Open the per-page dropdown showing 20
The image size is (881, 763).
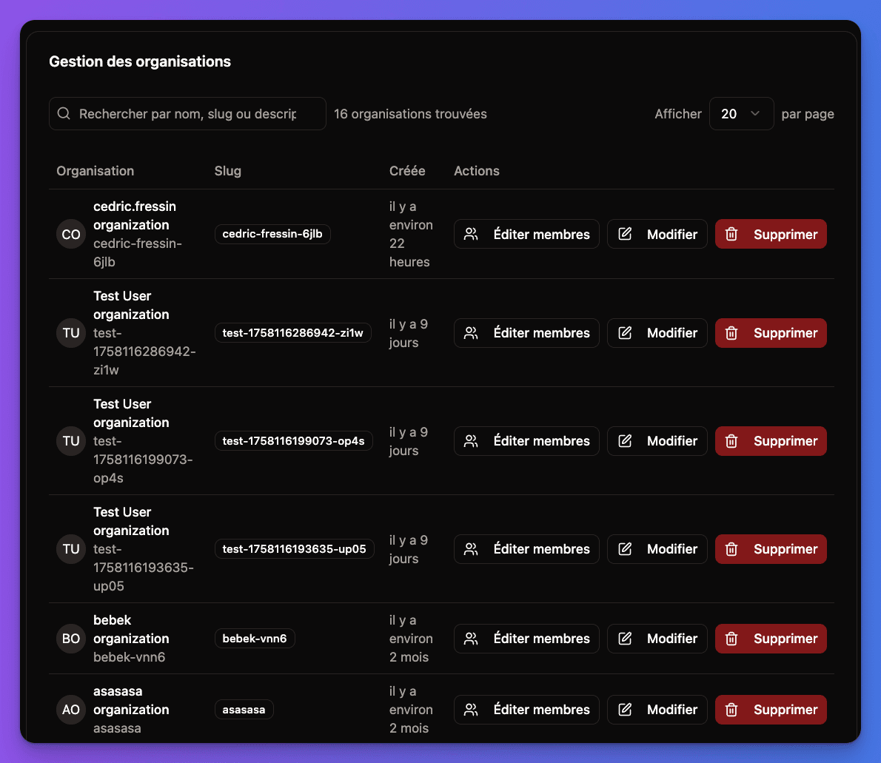point(741,113)
